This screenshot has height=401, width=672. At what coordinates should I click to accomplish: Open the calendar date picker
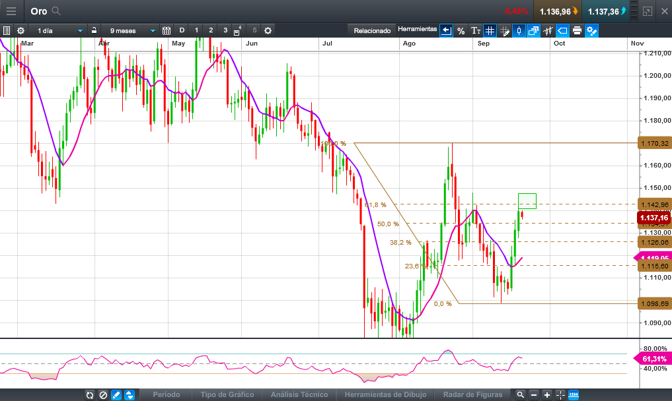(x=167, y=30)
